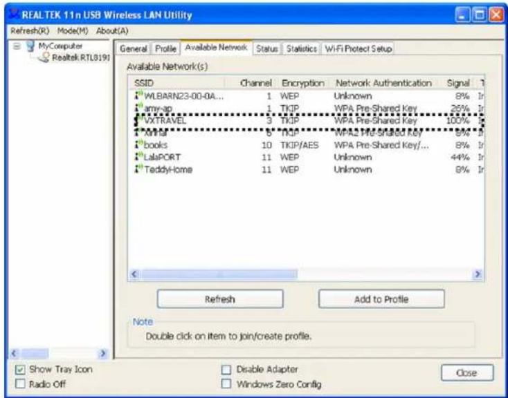This screenshot has width=508, height=398.
Task: Select the TeddyHome network row
Action: click(306, 169)
